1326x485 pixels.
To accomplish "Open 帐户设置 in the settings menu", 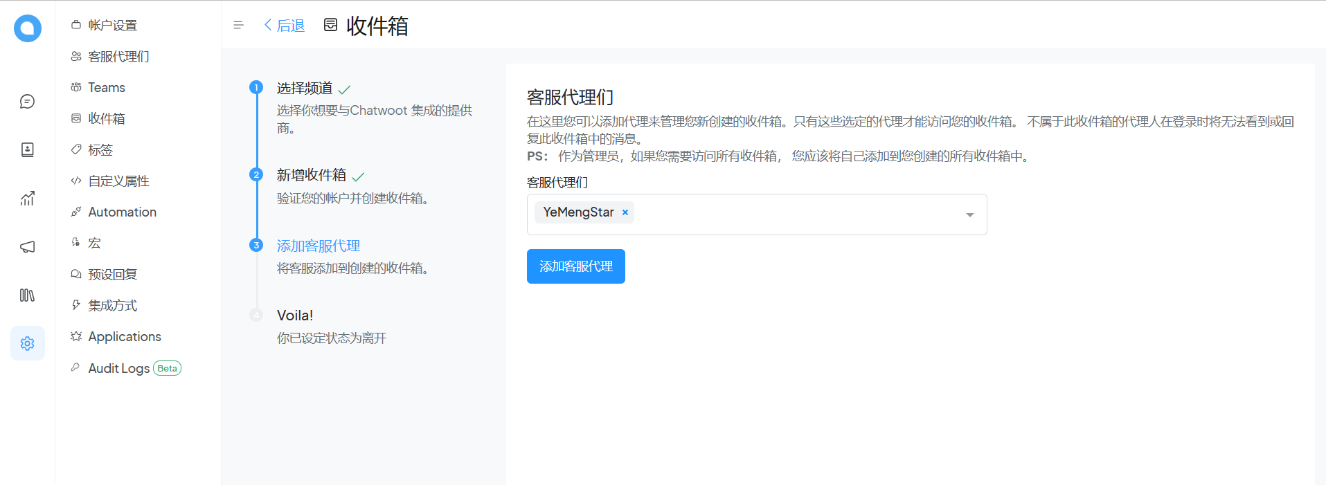I will point(112,26).
